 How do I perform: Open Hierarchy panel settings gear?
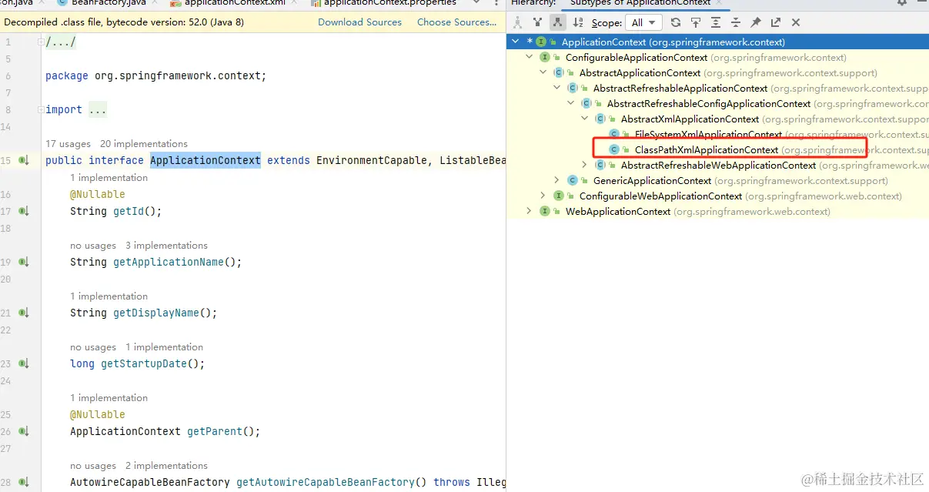pos(902,3)
